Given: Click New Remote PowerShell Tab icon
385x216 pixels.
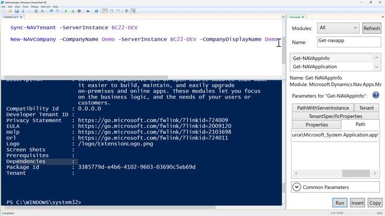Looking at the screenshot, I should click(x=88, y=11).
